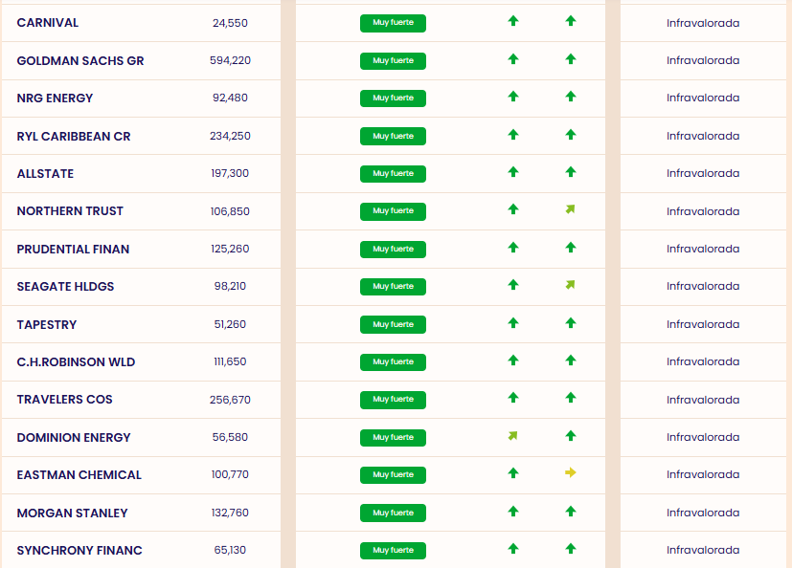This screenshot has height=568, width=792.
Task: Click the first up arrow in Morgan Stanley row
Action: coord(513,512)
